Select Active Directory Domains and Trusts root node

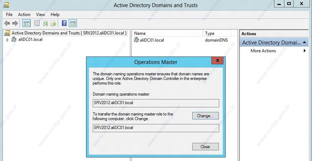coord(69,33)
